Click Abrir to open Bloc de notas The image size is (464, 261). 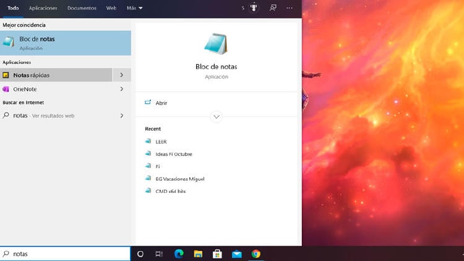pos(161,103)
